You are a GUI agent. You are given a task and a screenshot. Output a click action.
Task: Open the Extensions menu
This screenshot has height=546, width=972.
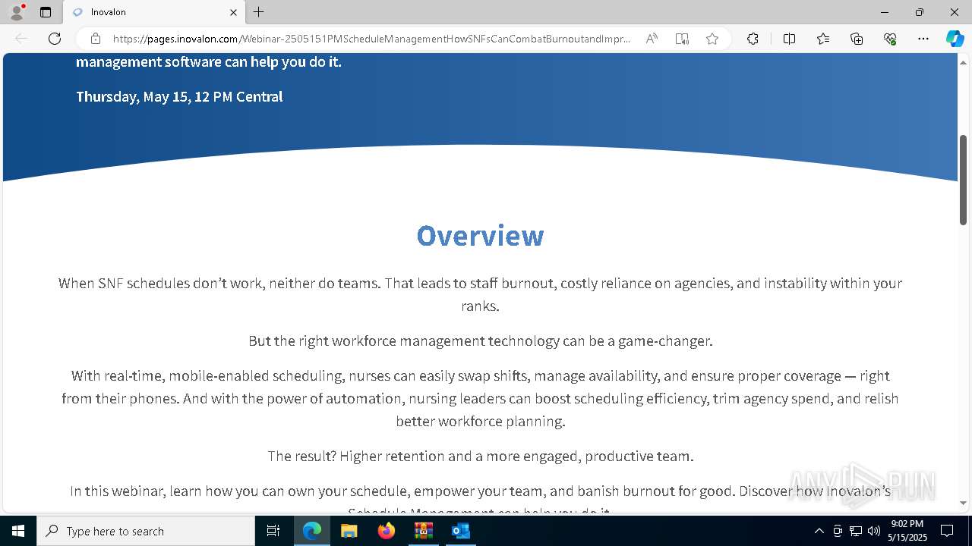753,39
